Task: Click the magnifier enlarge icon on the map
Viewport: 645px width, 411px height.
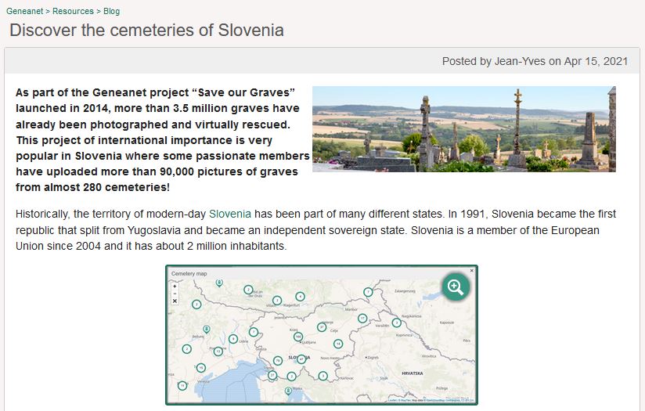Action: click(456, 287)
